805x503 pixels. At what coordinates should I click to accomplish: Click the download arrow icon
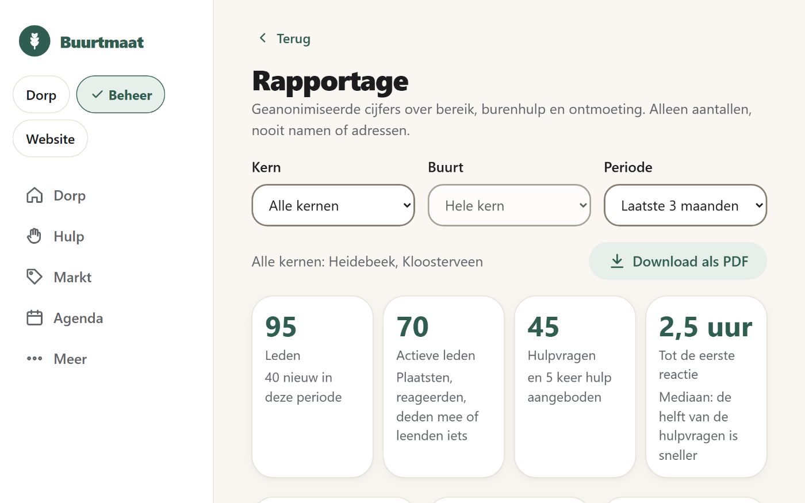coord(617,262)
